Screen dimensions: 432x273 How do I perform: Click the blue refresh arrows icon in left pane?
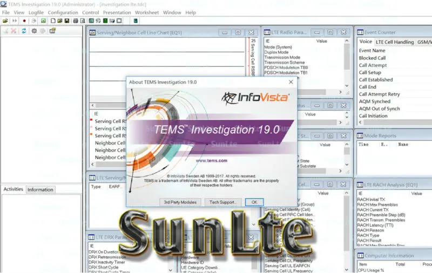click(24, 31)
